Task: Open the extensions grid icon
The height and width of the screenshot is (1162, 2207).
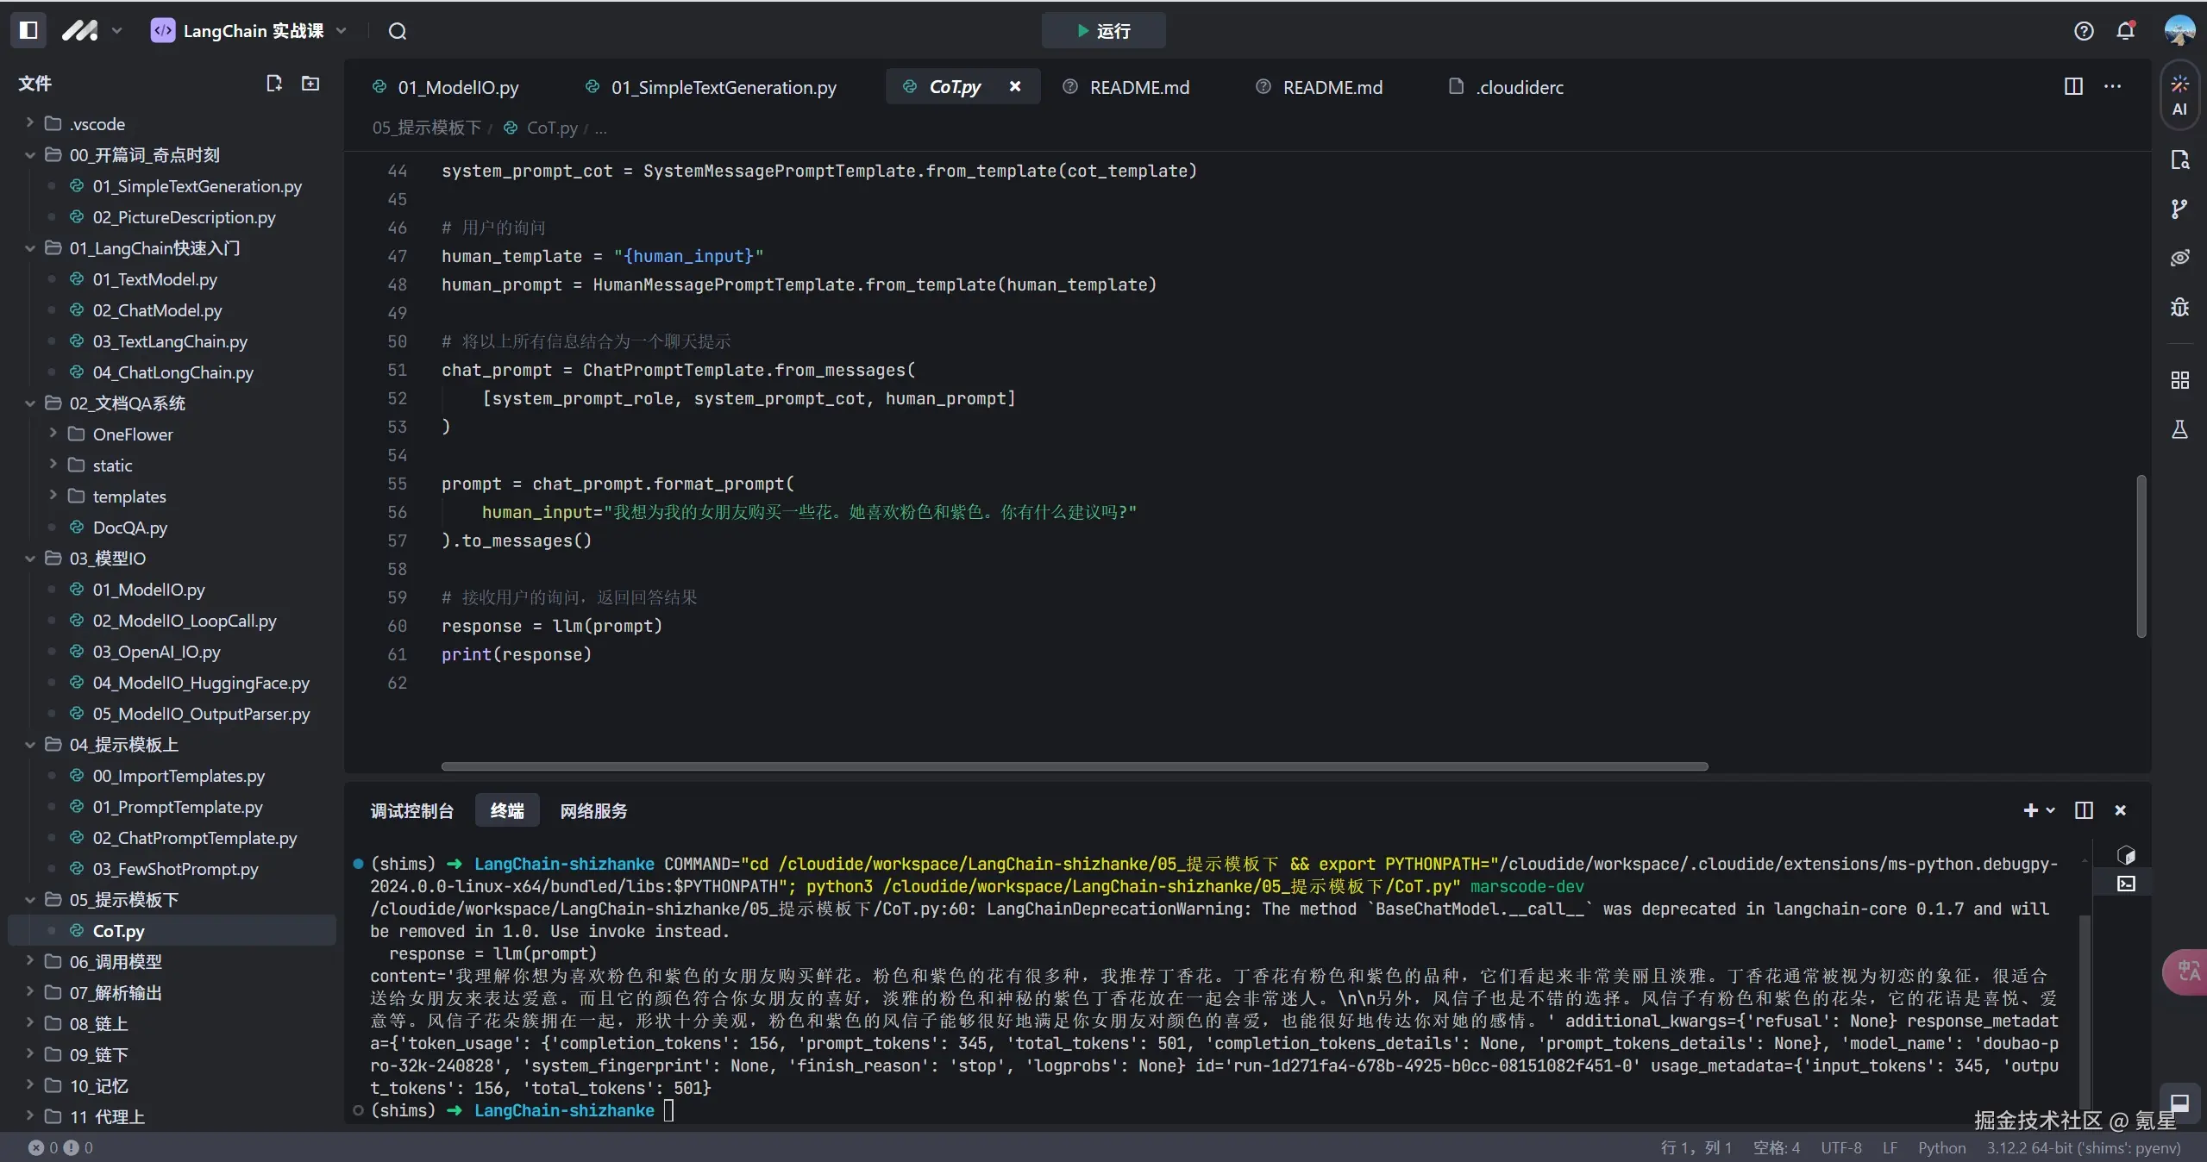Action: [x=2179, y=380]
